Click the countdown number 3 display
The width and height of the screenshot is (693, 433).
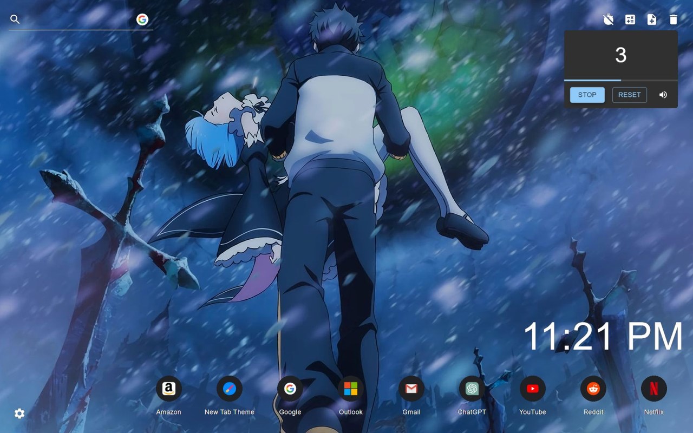(x=621, y=55)
